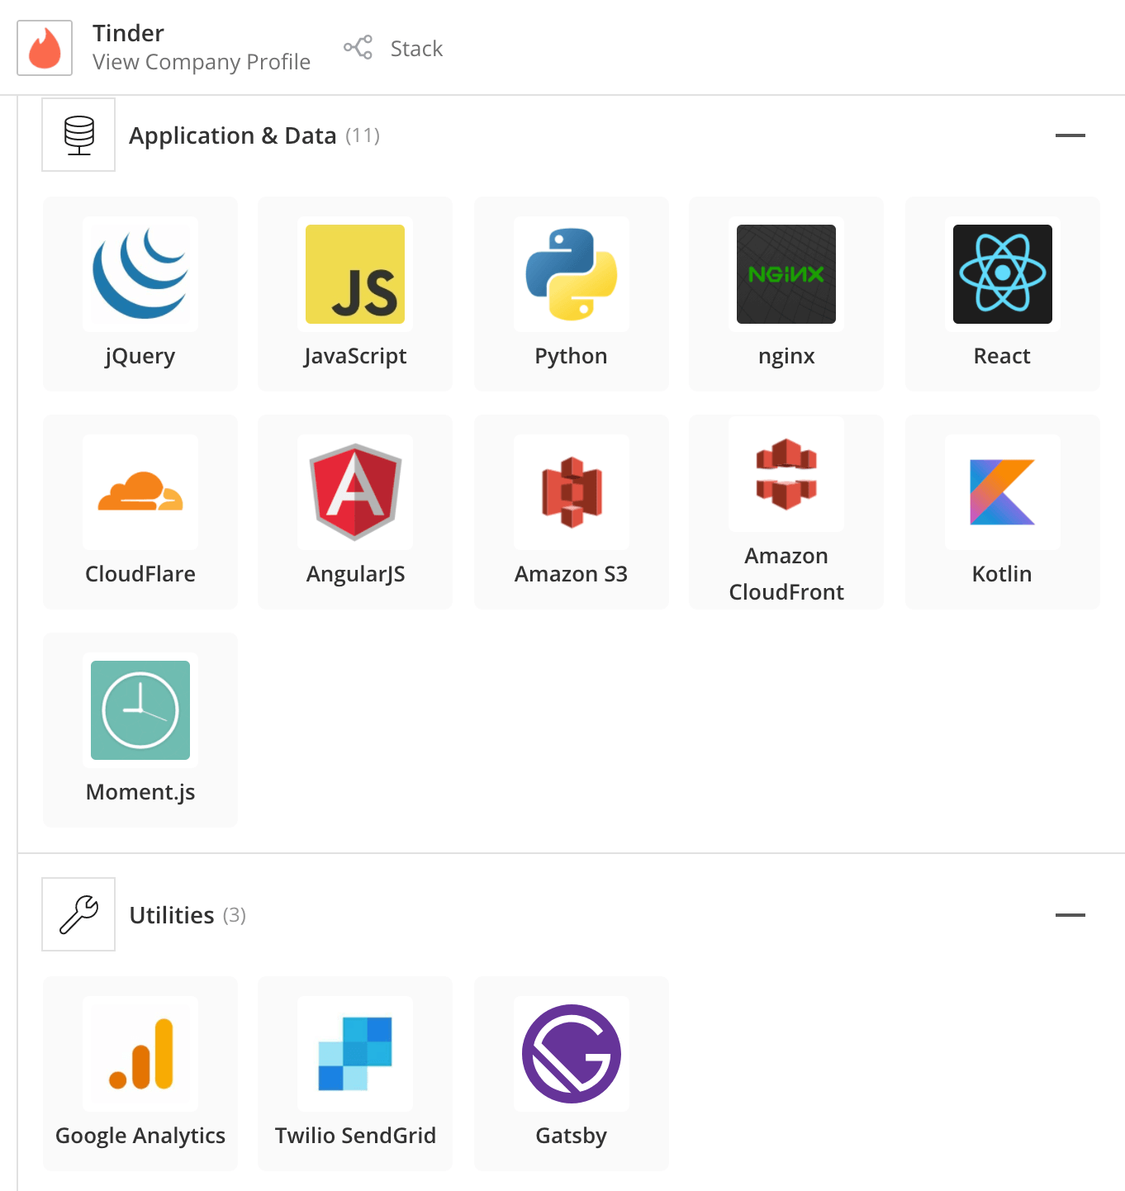Screen dimensions: 1125x1191
Task: Click the Amazon S3 logo icon
Action: (572, 492)
